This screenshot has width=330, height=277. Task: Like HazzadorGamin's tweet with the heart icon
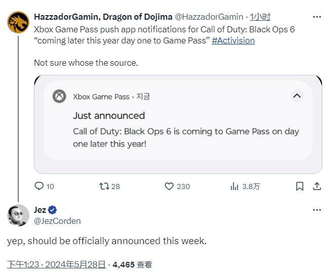(x=170, y=187)
